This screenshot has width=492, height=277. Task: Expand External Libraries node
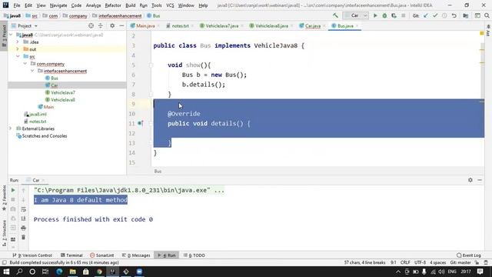10,128
